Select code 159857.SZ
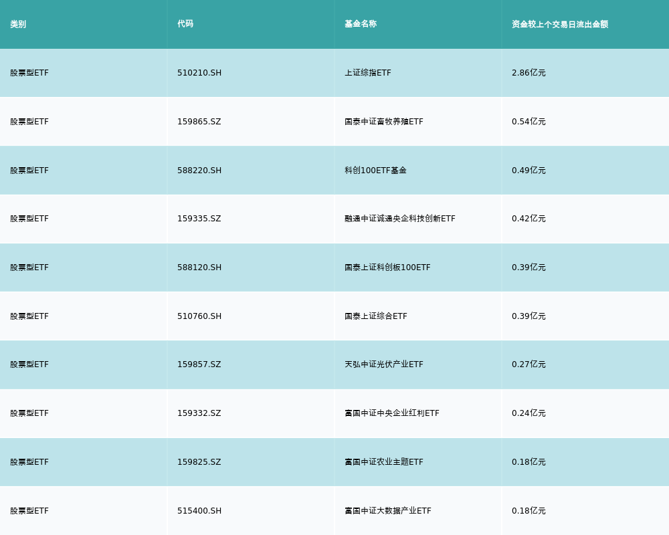669x535 pixels. point(199,364)
